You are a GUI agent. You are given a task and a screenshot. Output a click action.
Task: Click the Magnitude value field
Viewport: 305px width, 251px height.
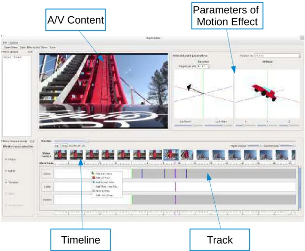point(202,66)
